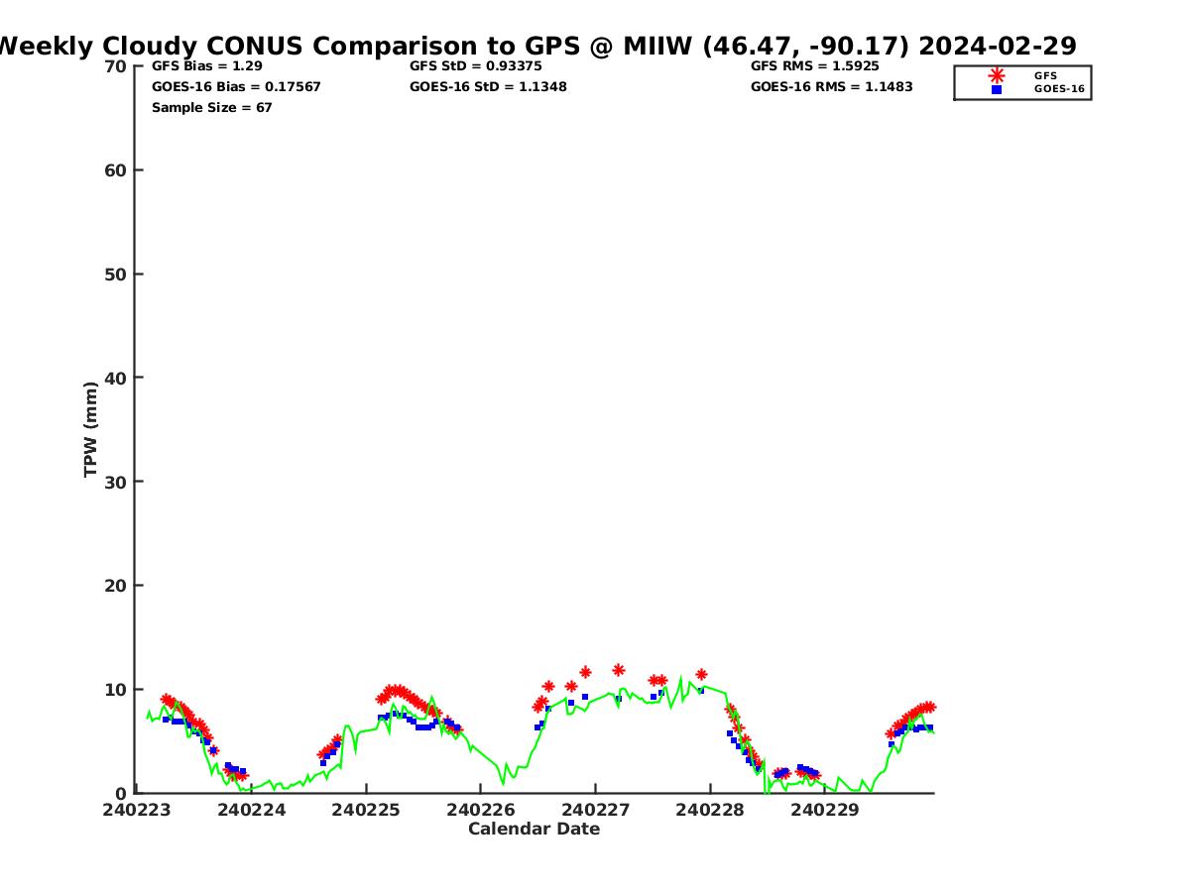Click the 'GOES-16 StD = 1.1348' statistic

pyautogui.click(x=488, y=87)
